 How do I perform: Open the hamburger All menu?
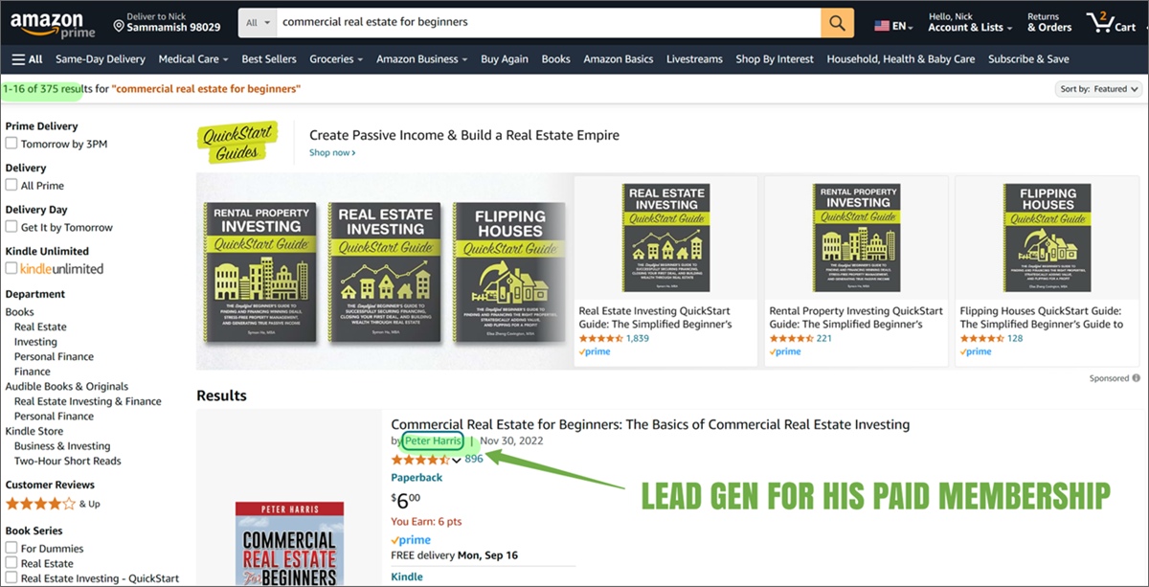coord(27,58)
